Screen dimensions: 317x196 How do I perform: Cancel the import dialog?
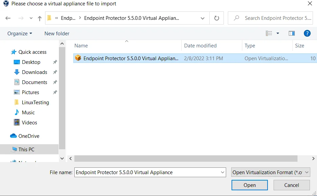(291, 185)
